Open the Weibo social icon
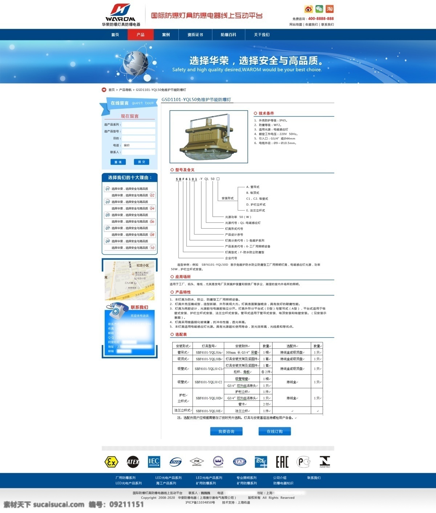Screen dimensions: 436x513 308,9
